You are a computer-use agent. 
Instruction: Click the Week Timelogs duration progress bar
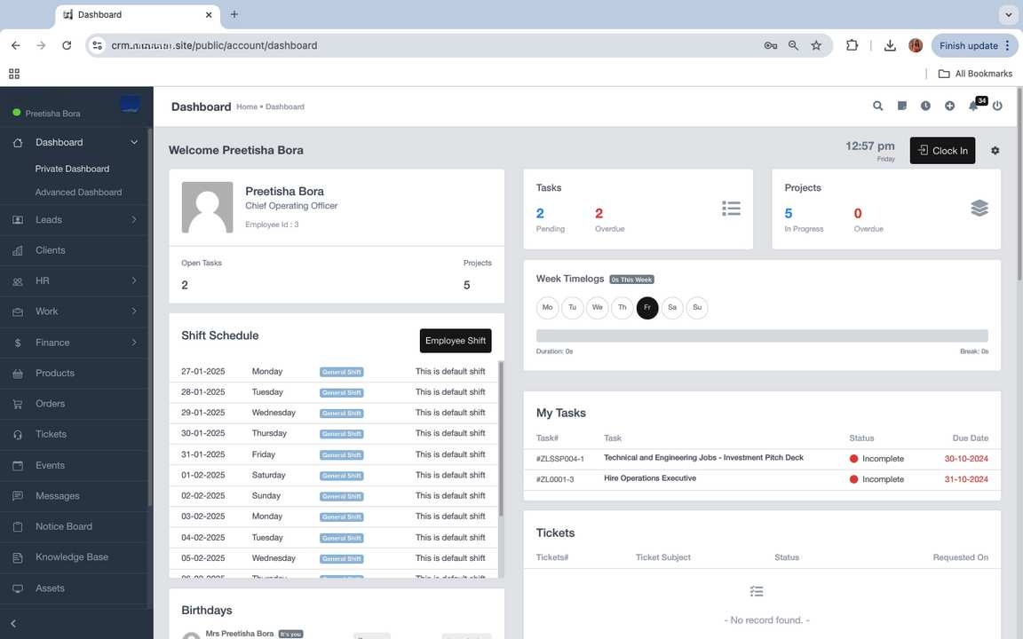761,336
